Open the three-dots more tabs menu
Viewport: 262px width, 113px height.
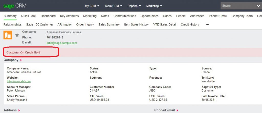[208, 24]
